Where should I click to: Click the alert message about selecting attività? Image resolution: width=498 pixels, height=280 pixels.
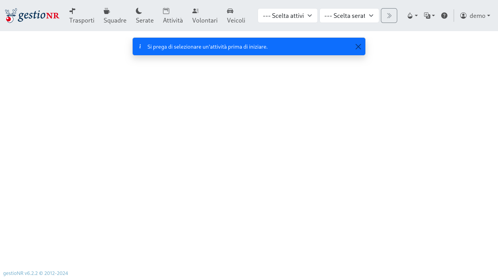(x=207, y=47)
